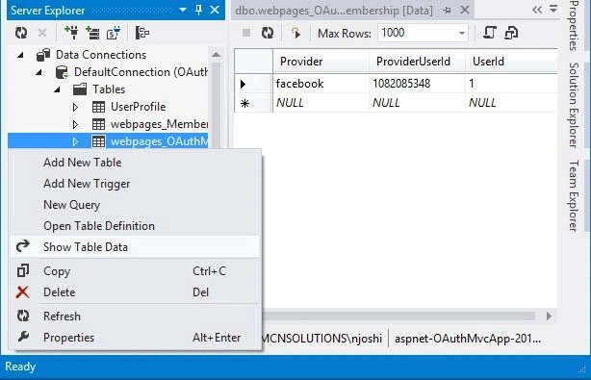Click MCNSOLUTIONS\njoshi user in status strip
The image size is (591, 380).
tap(321, 339)
